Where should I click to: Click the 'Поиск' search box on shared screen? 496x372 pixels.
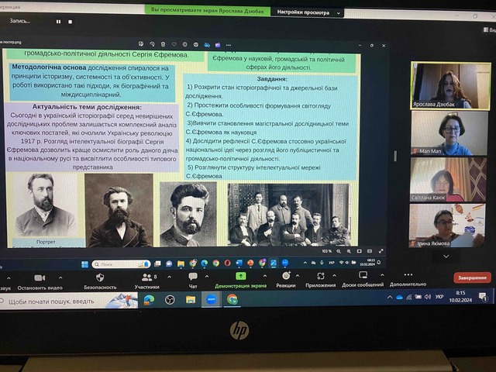121,264
